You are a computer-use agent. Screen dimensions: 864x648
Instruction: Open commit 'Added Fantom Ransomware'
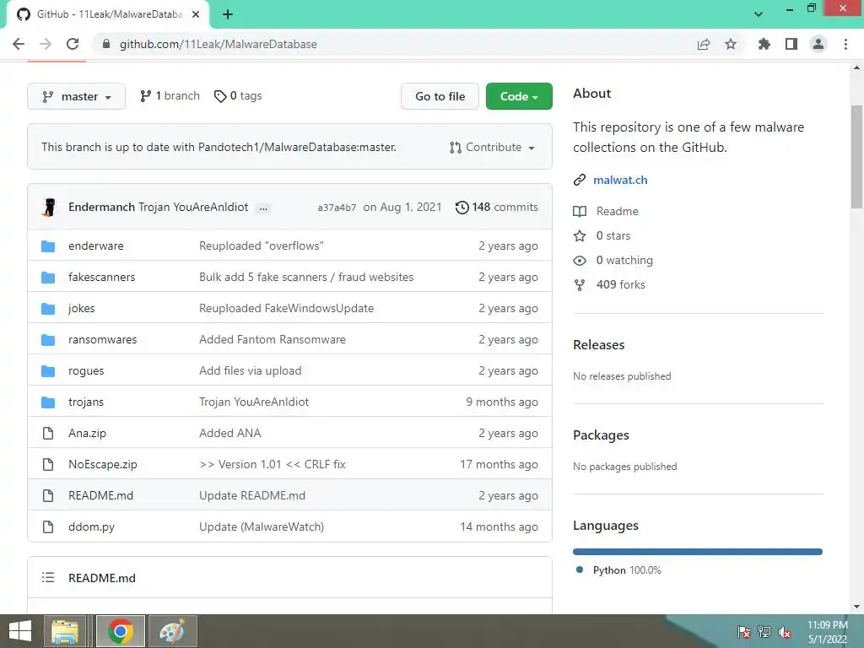click(273, 340)
